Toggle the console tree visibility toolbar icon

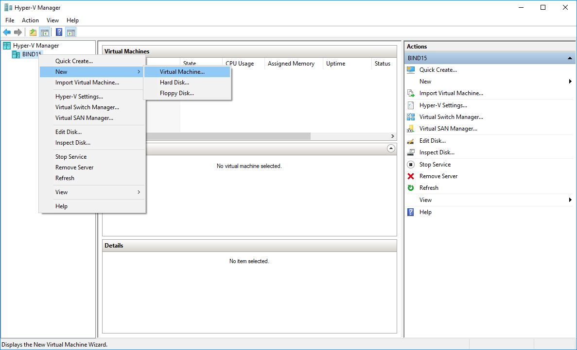[x=45, y=32]
